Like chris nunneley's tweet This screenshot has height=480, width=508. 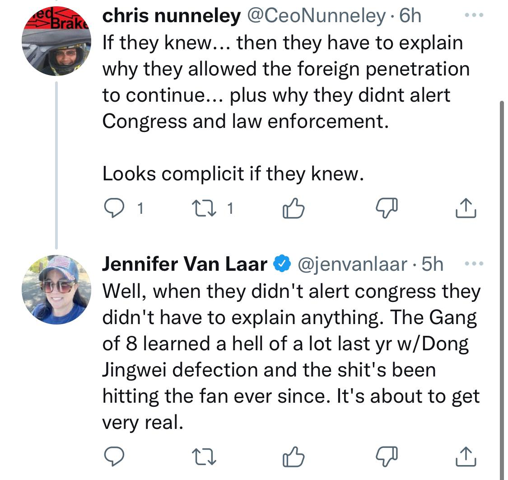[x=294, y=208]
